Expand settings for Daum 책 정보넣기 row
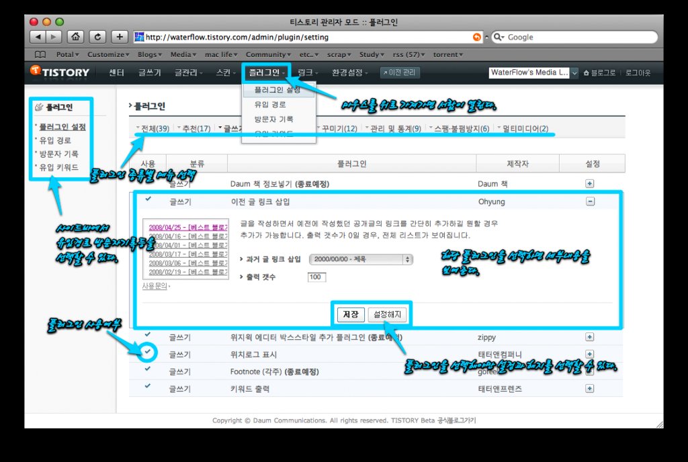 click(590, 184)
